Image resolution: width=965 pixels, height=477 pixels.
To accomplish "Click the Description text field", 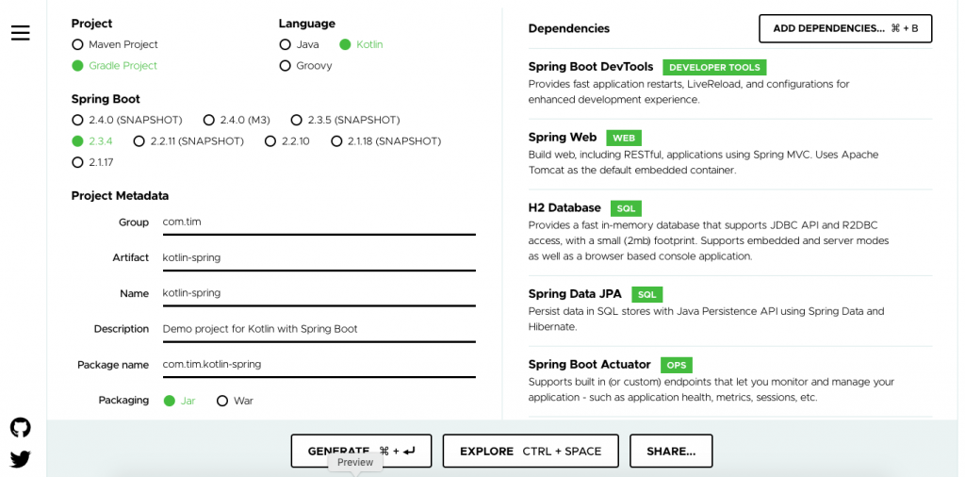I will (x=318, y=329).
